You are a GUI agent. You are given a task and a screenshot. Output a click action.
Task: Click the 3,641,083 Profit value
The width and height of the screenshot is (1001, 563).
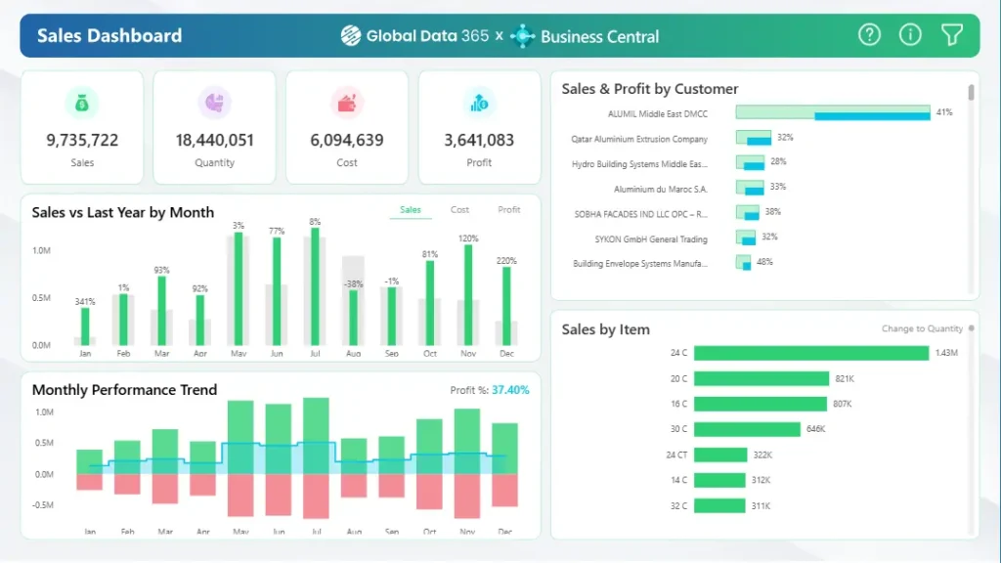click(479, 140)
